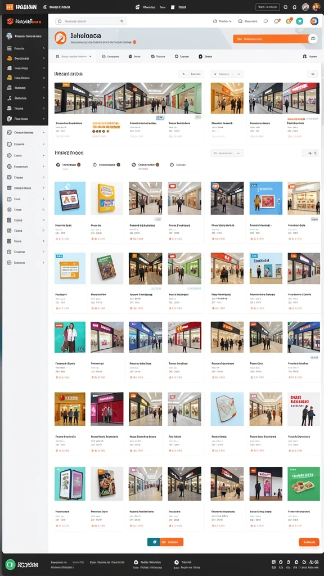
Task: Click the magnifier icon in the search box
Action: pos(122,21)
